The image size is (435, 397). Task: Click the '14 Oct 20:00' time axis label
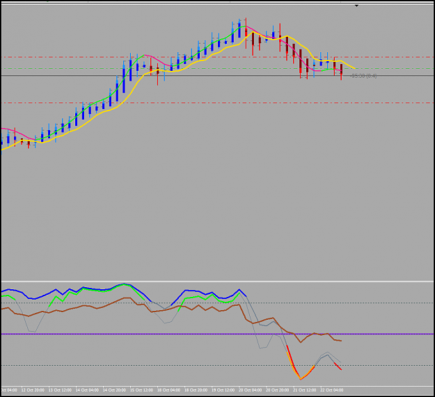tap(114, 390)
